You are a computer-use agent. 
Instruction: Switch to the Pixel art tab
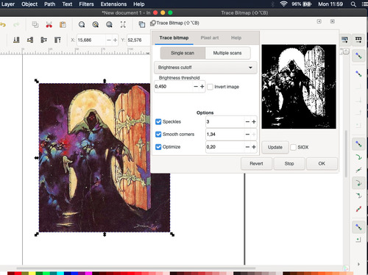tap(210, 37)
